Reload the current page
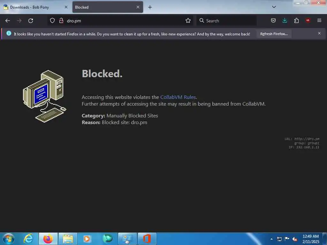 [x=31, y=21]
